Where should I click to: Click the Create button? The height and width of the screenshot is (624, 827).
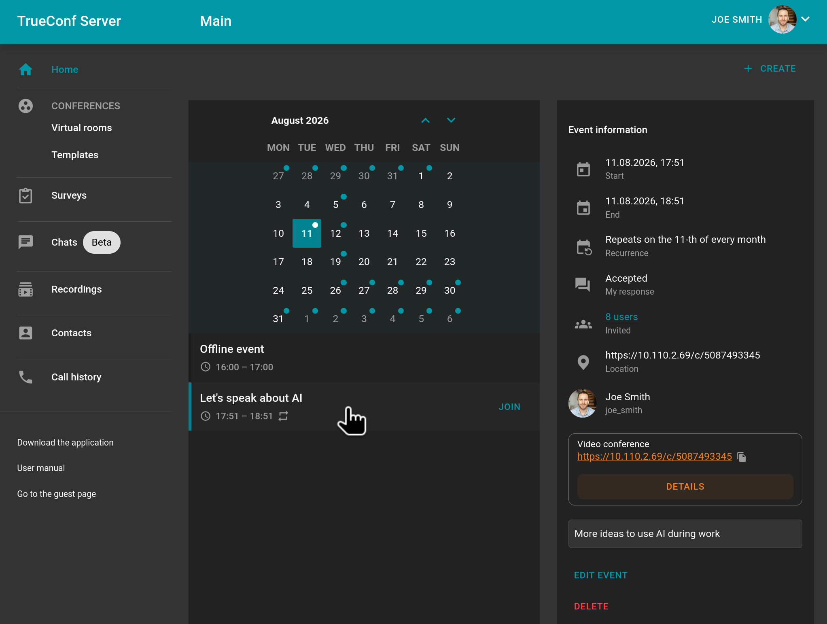pos(770,69)
